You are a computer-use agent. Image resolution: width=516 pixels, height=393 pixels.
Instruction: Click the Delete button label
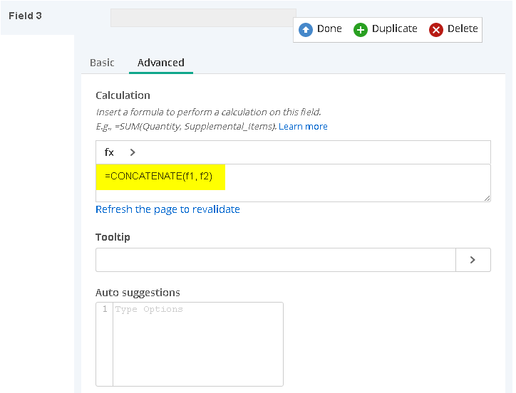(x=463, y=28)
